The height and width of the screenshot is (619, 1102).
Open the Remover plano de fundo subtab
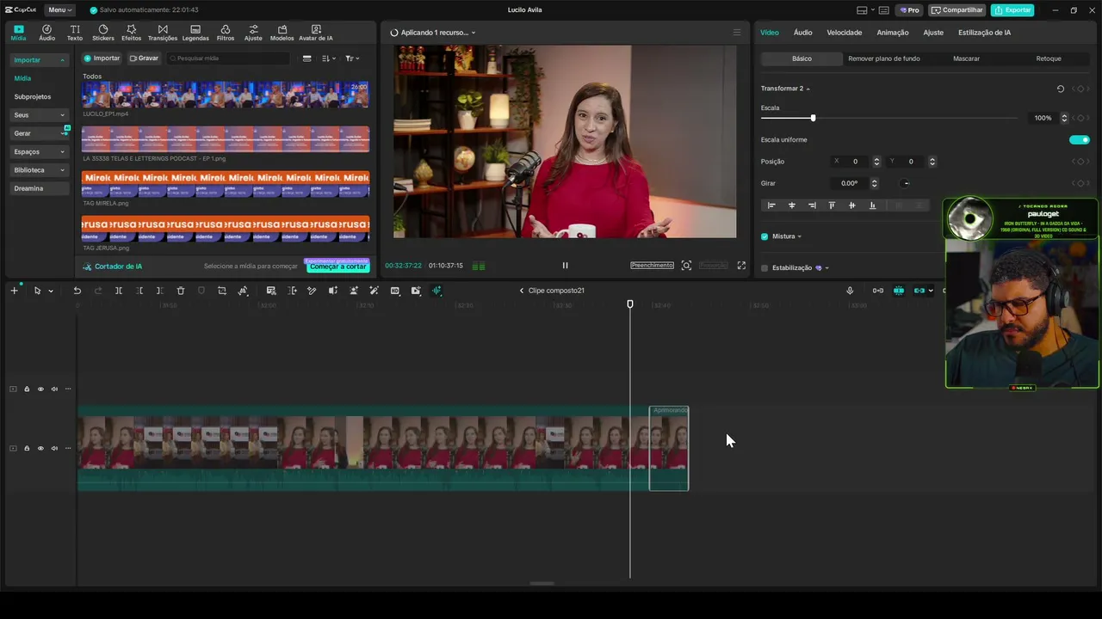884,58
